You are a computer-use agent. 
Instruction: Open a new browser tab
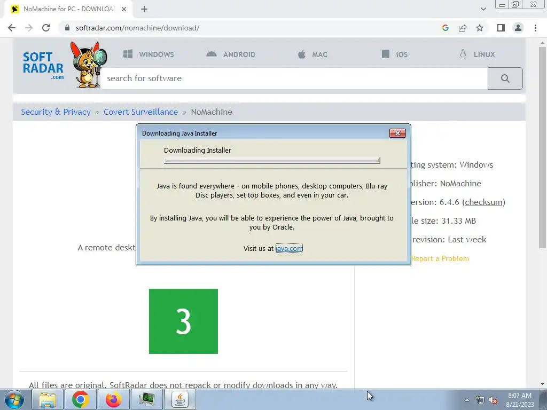pyautogui.click(x=144, y=9)
